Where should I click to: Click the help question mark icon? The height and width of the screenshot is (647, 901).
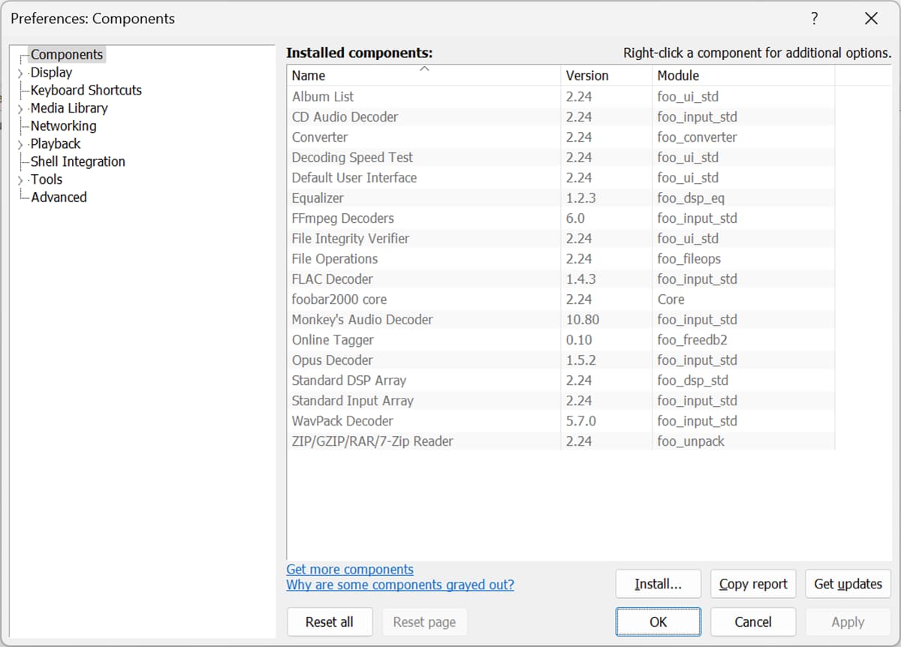coord(814,18)
